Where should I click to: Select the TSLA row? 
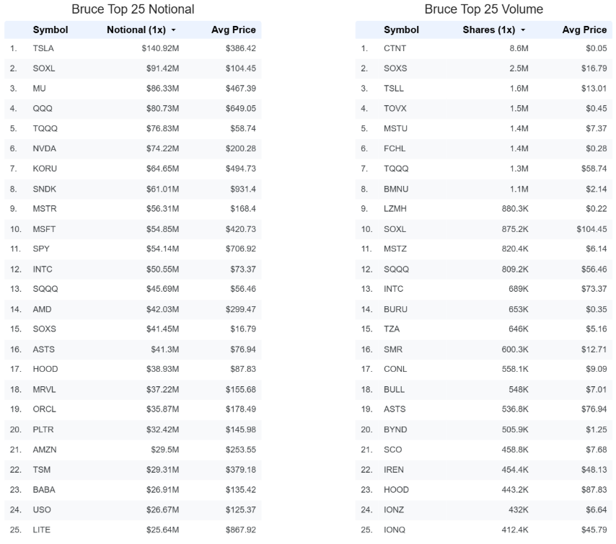133,49
